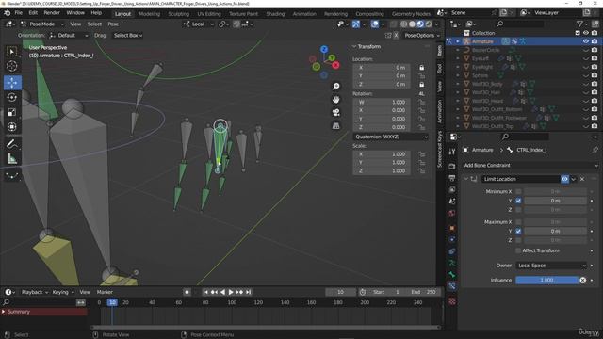The height and width of the screenshot is (339, 603).
Task: Open the File menu
Action: 19,12
